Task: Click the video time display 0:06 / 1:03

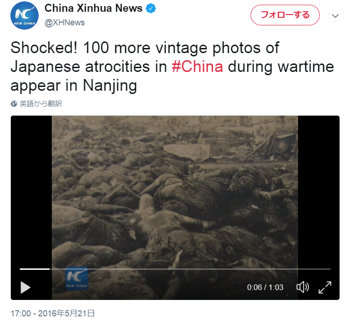Action: click(265, 287)
